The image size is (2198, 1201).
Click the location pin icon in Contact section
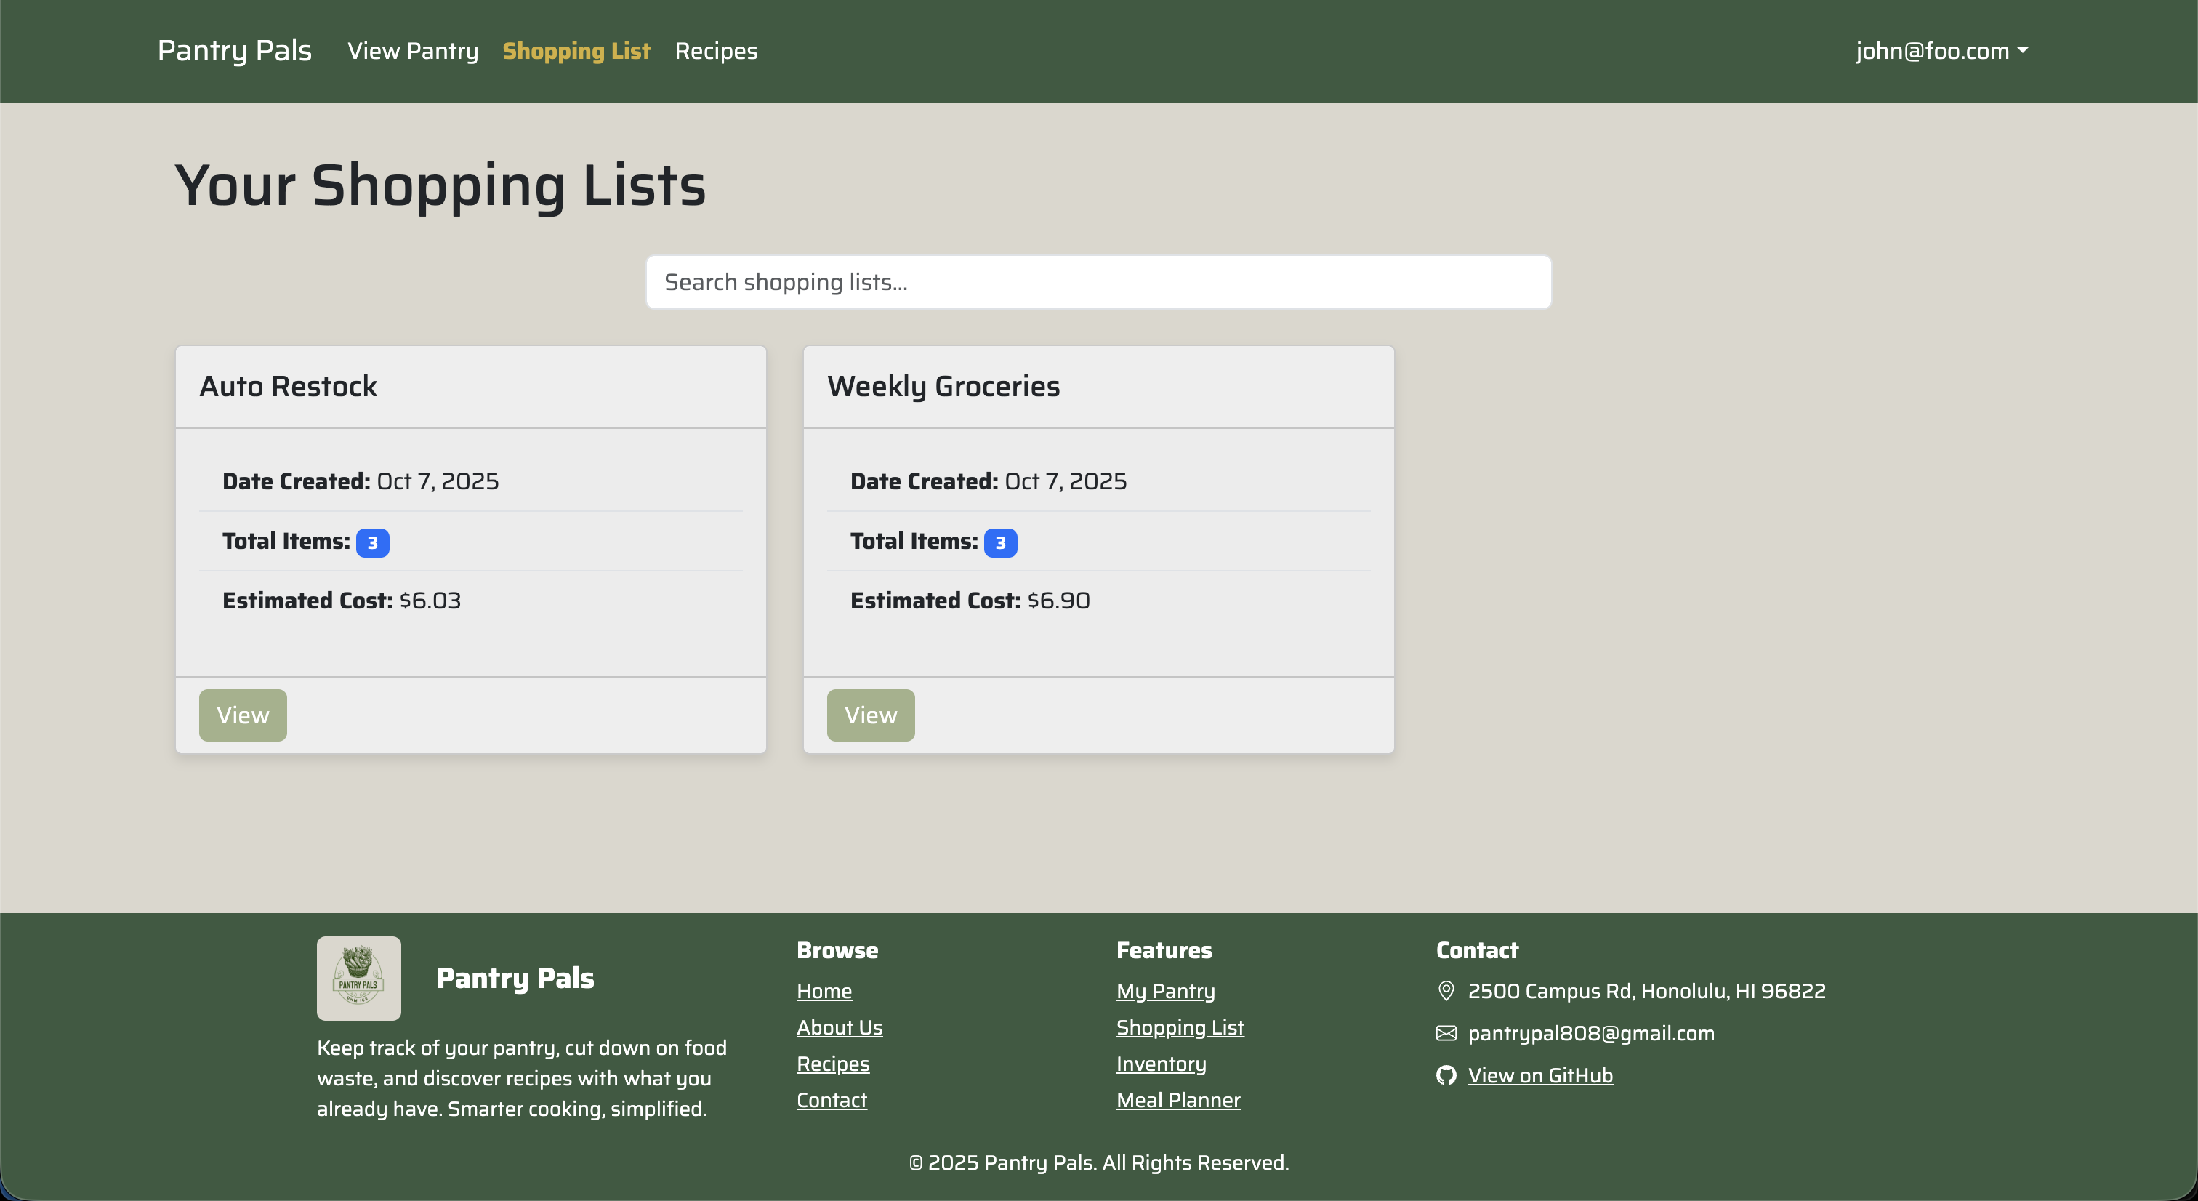click(1446, 991)
